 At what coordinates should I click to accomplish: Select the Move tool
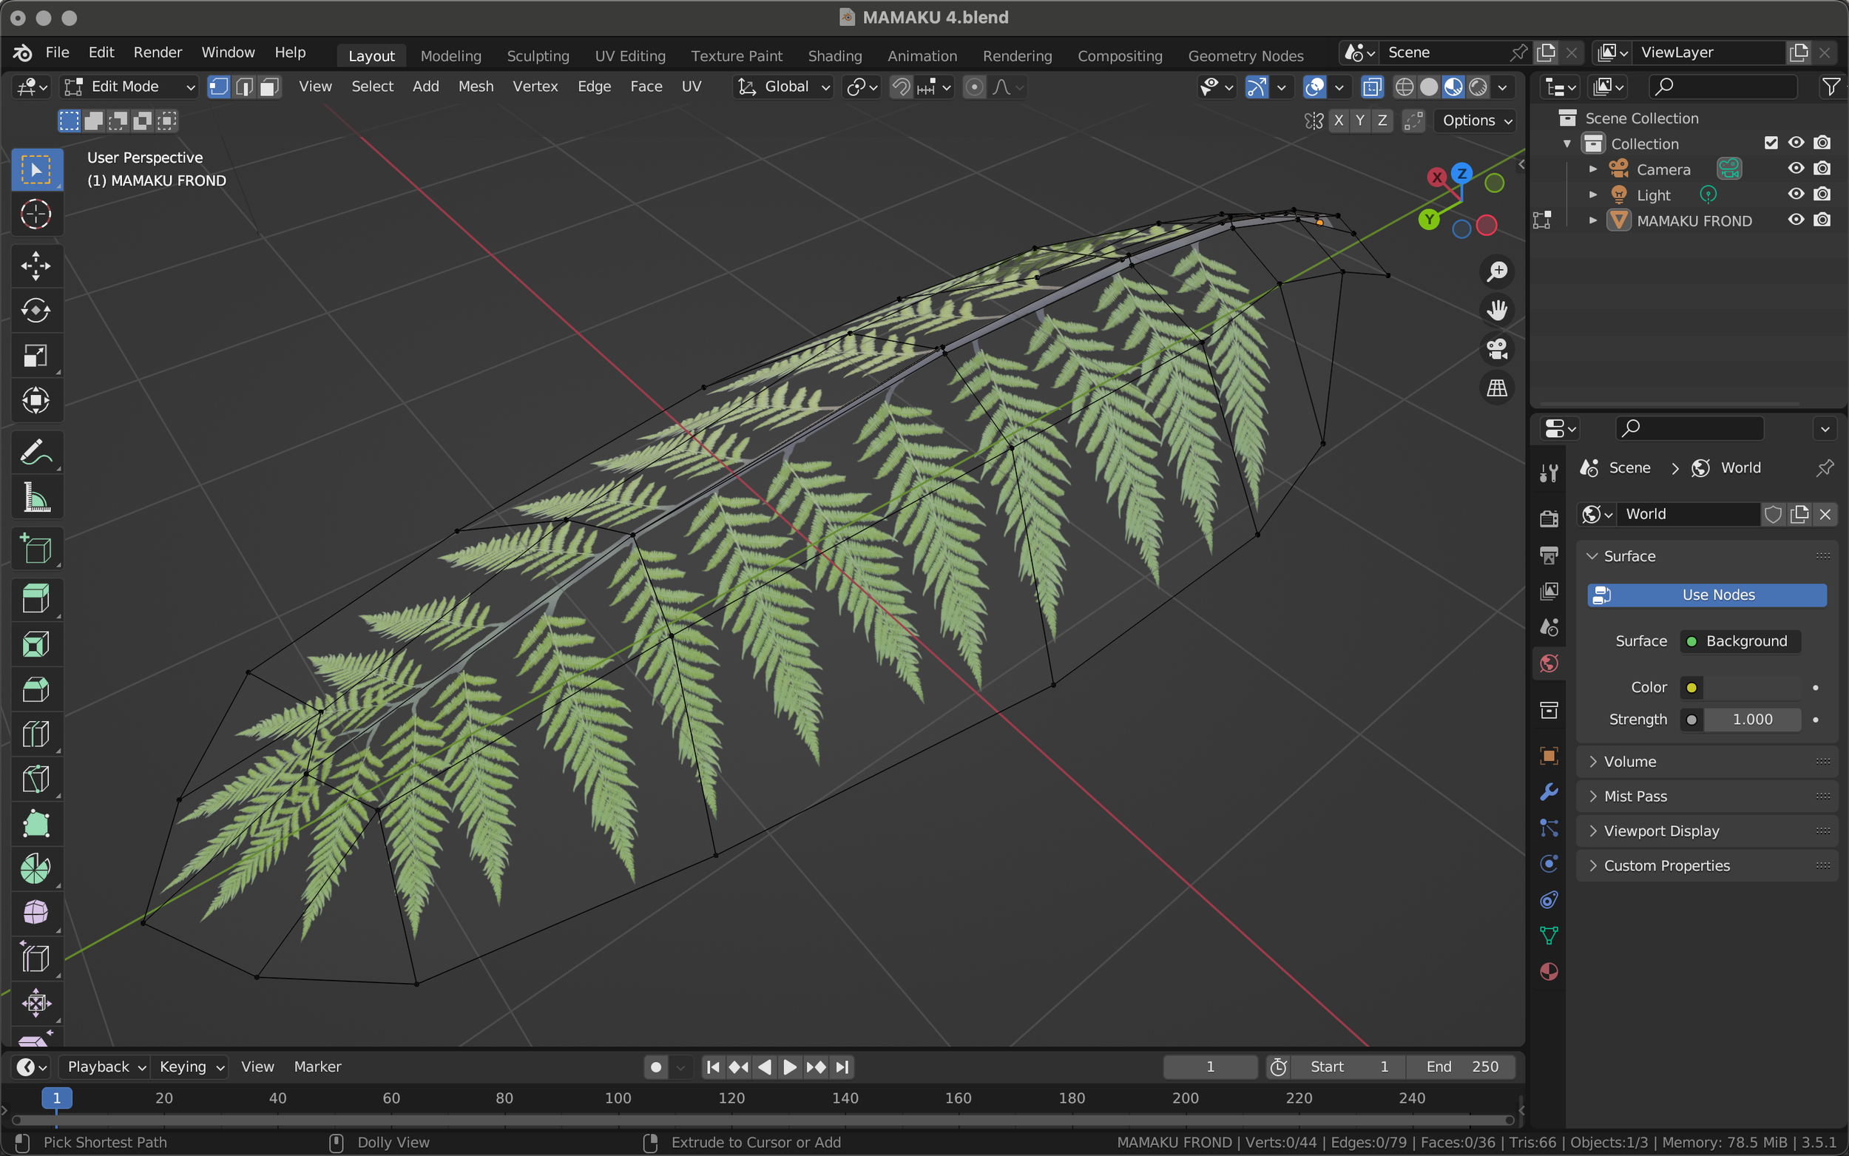click(36, 266)
